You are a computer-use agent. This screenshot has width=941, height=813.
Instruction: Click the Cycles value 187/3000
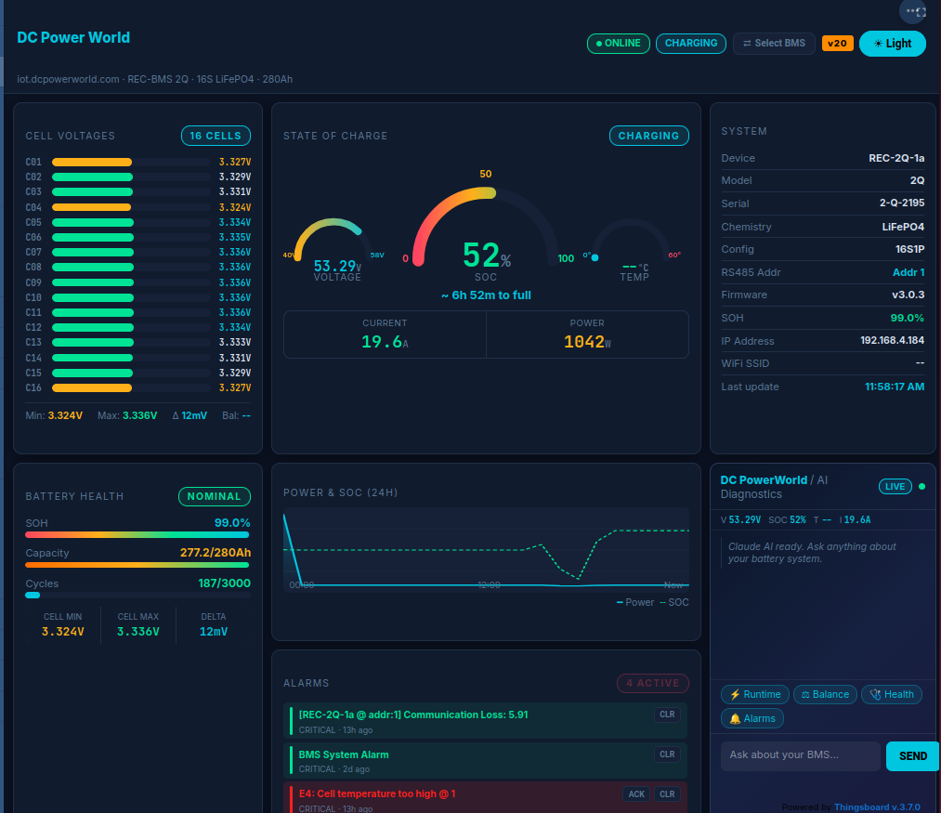coord(225,583)
